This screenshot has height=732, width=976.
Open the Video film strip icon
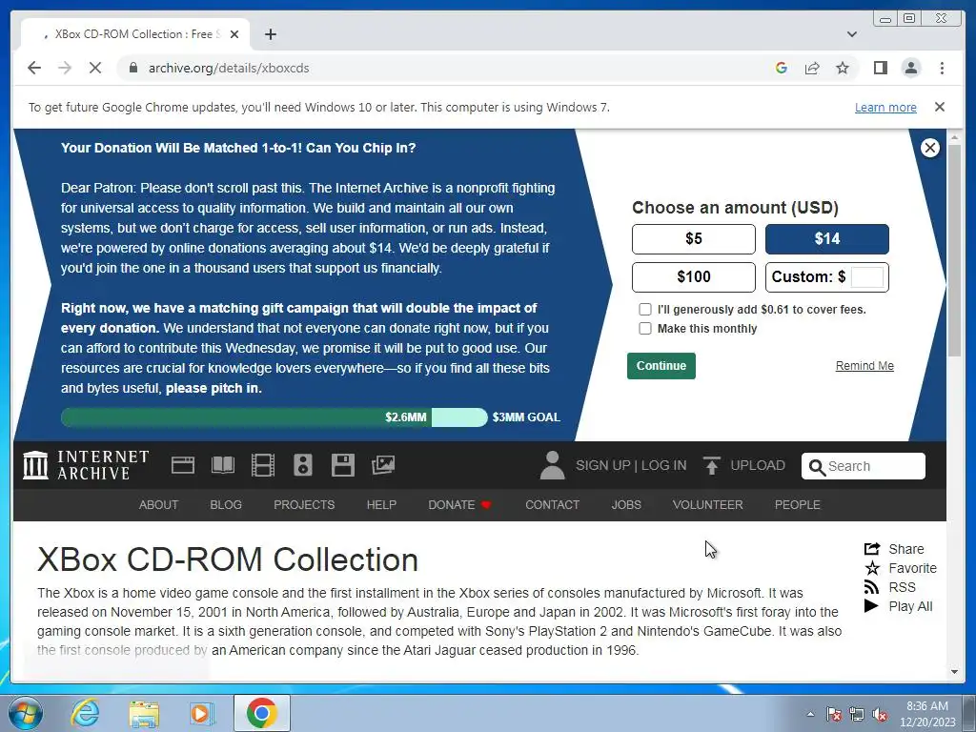pos(263,465)
